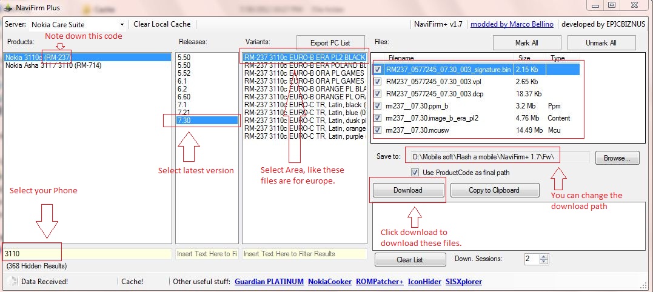
Task: Click the Mark All button
Action: (526, 43)
